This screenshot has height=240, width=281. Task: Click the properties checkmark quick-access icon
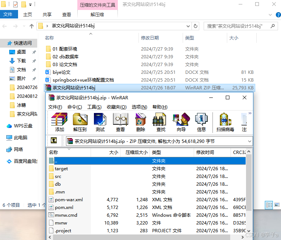point(15,4)
